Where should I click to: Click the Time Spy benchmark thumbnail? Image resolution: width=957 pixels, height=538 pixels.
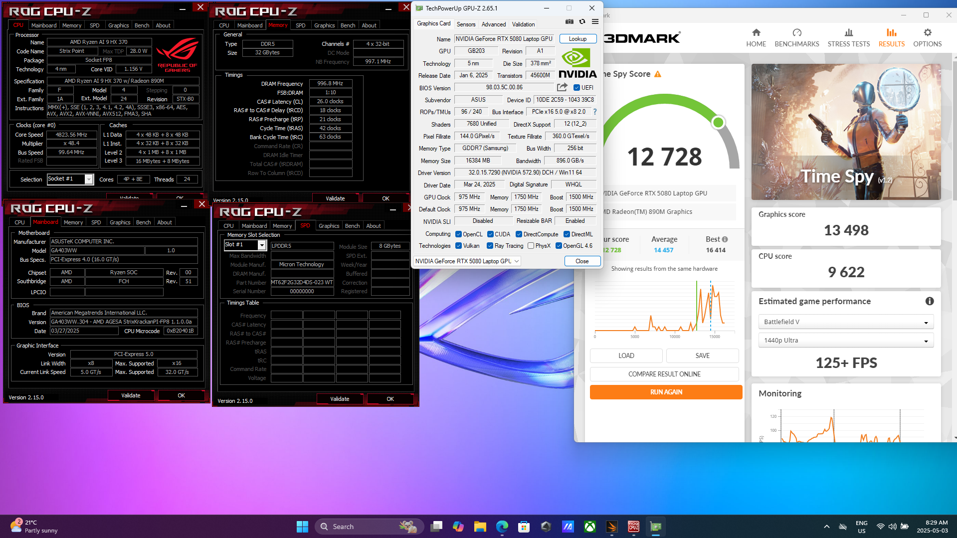pos(846,132)
